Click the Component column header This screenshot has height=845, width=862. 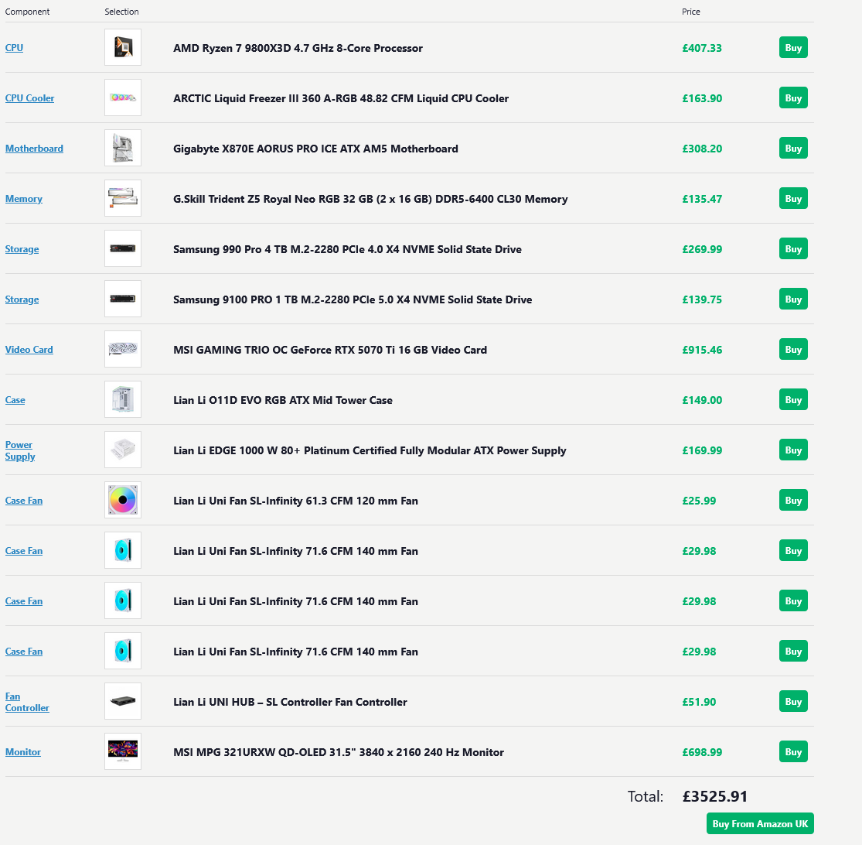tap(28, 12)
